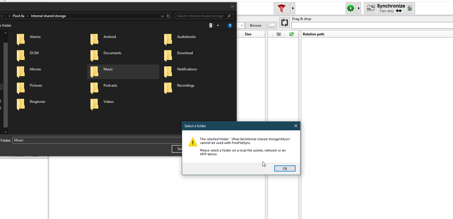
Task: Open the address bar history dropdown
Action: coord(163,16)
